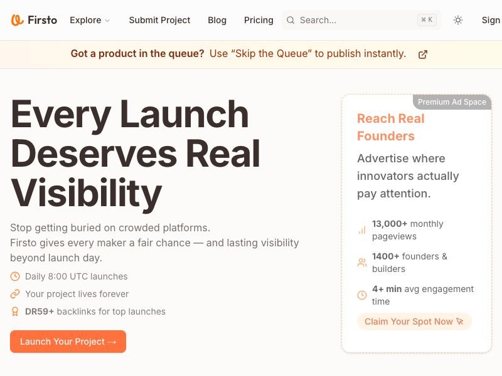Click 'DR59+ backlinks for top launches' text

95,311
